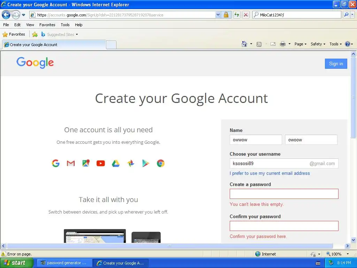Click the vertical scrollbar up arrow
This screenshot has height=268, width=357.
click(x=354, y=54)
